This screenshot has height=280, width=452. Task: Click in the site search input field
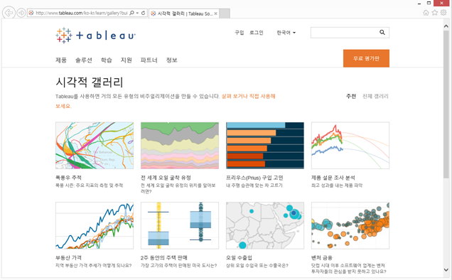(x=345, y=33)
